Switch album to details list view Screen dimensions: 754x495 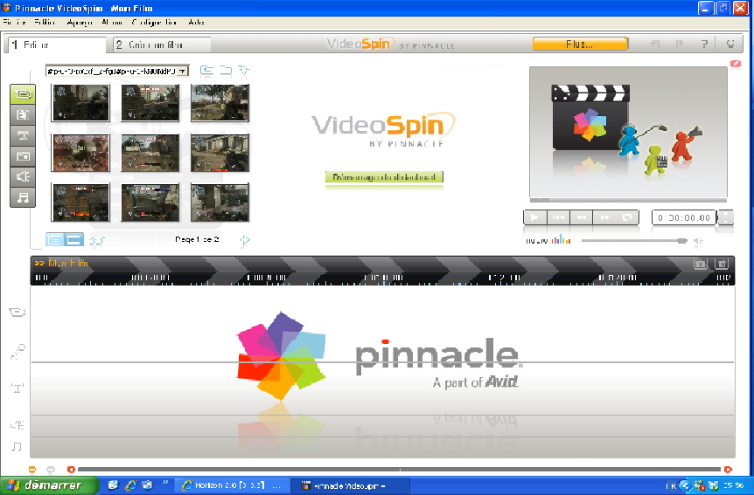point(55,239)
